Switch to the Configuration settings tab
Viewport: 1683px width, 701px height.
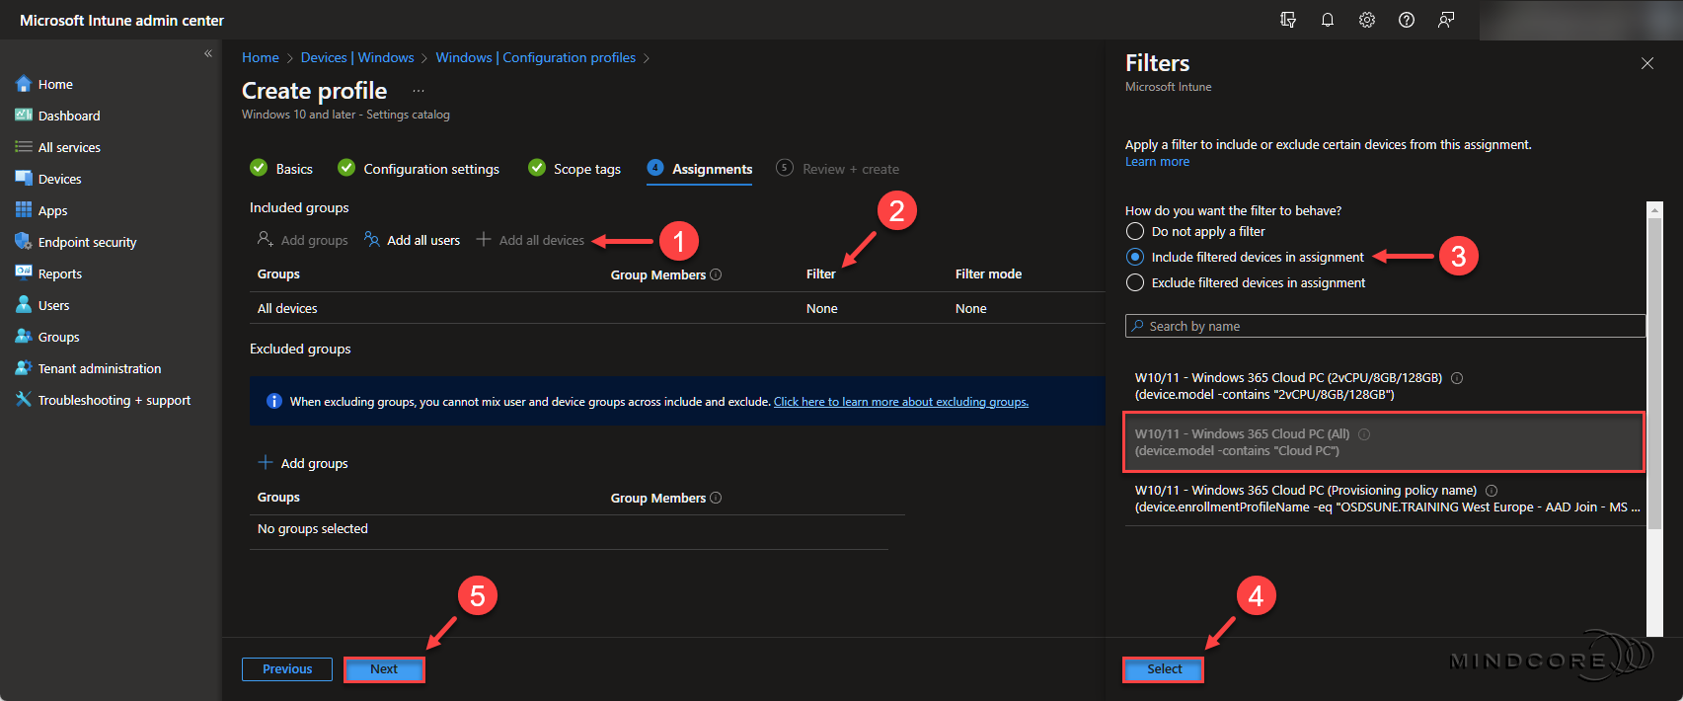430,169
